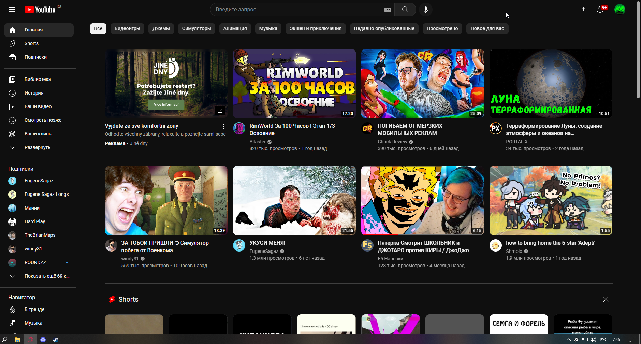Play RimWorld За 100 Часов thumbnail
The image size is (641, 344).
click(294, 84)
